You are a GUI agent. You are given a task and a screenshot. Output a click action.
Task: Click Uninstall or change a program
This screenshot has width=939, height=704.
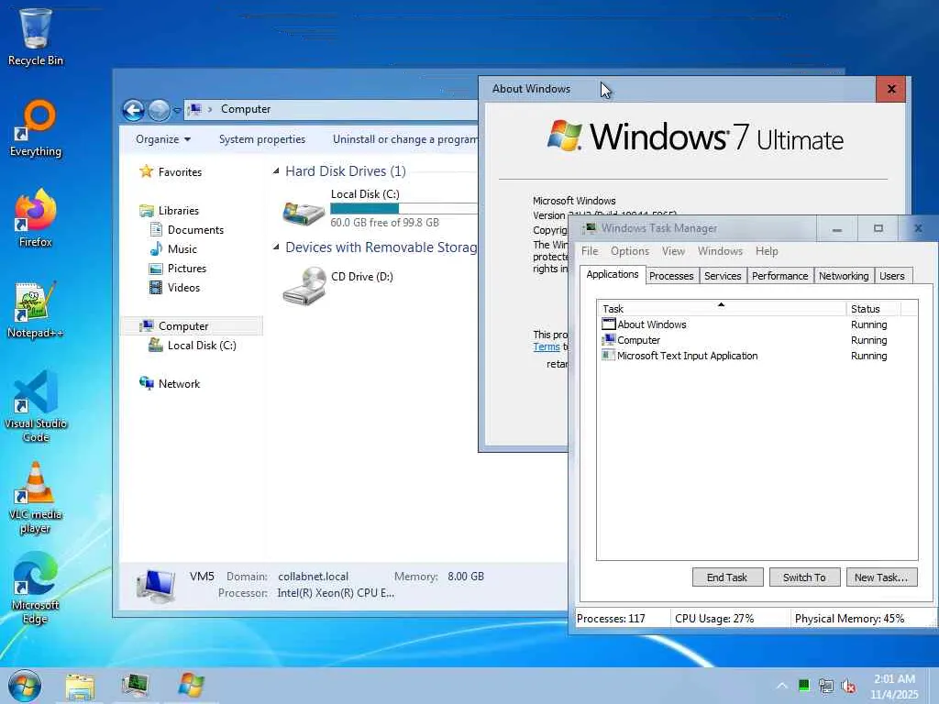(x=405, y=139)
